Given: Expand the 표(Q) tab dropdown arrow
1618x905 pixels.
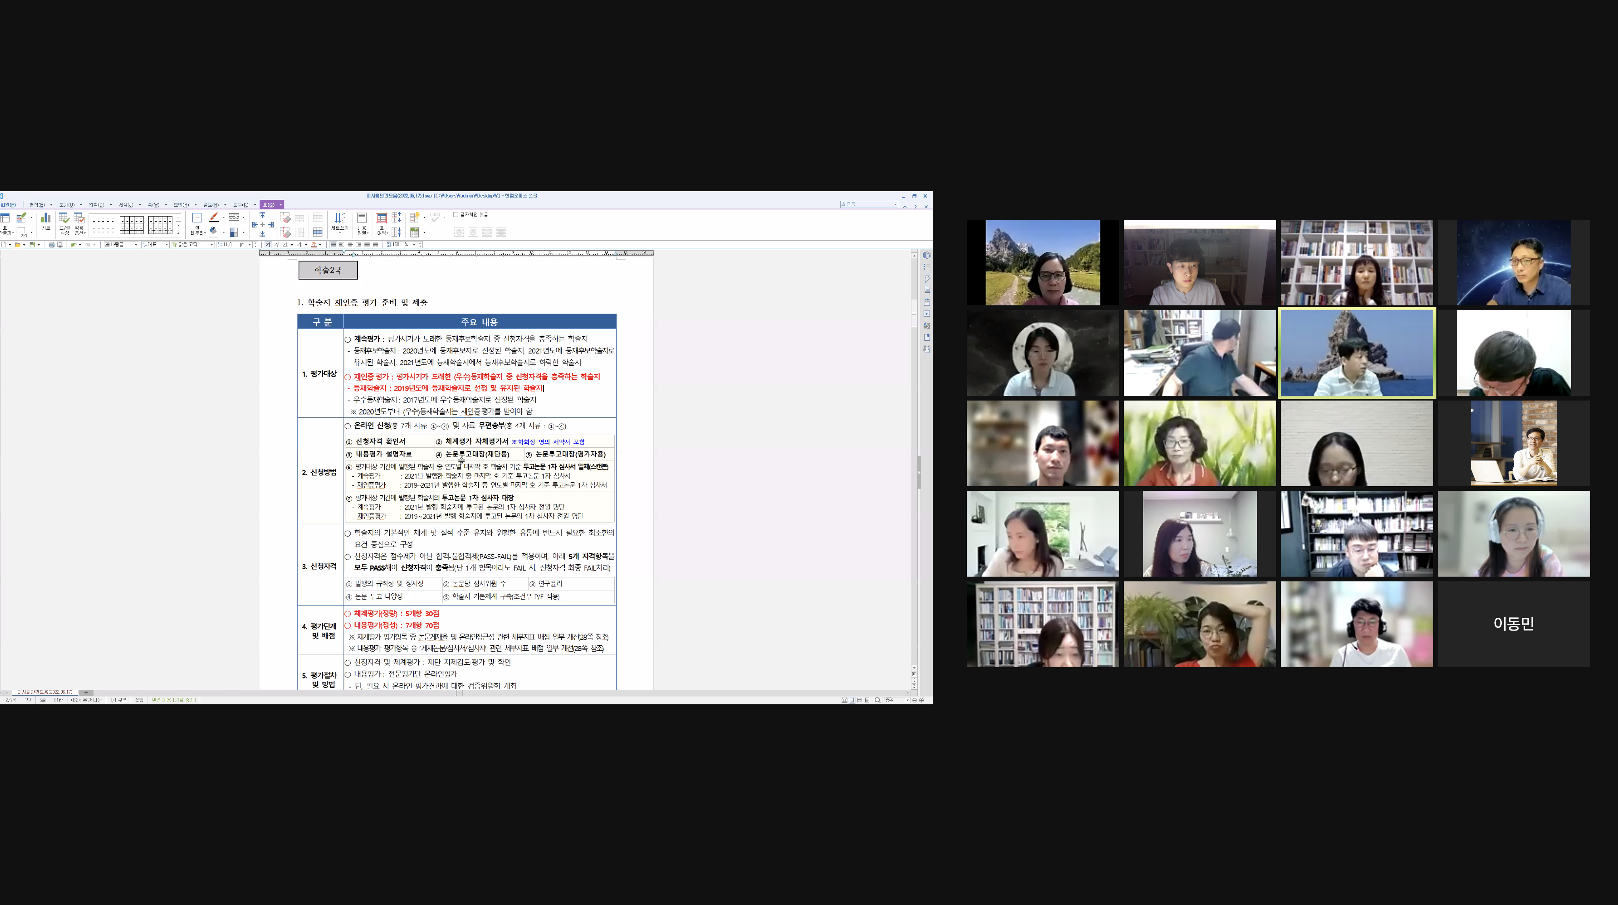Looking at the screenshot, I should [281, 205].
